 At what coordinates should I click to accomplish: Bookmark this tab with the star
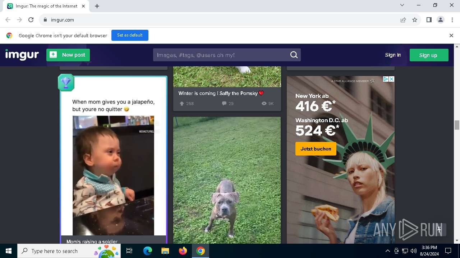[x=415, y=20]
